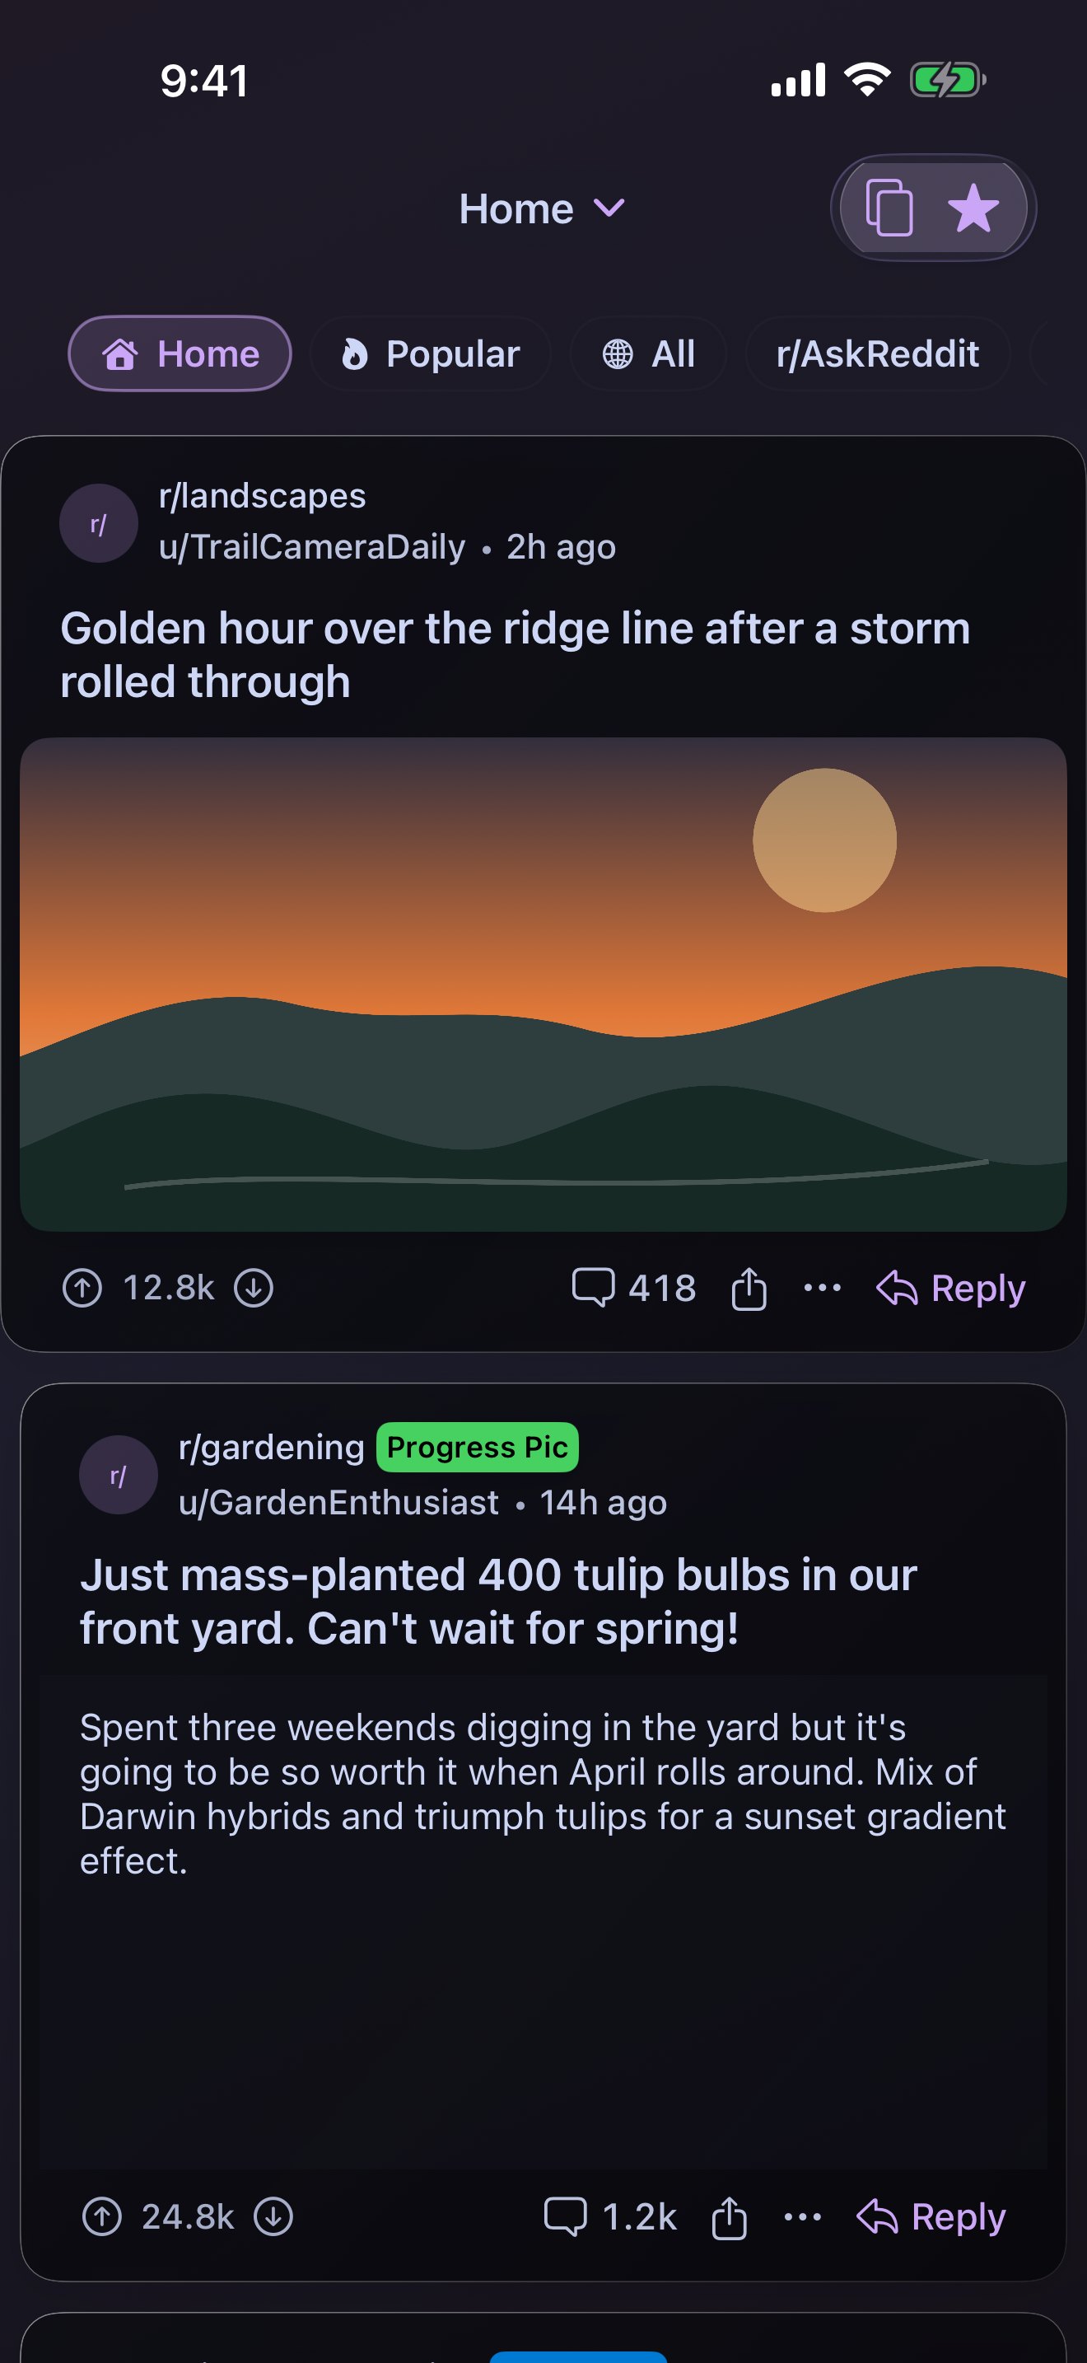
Task: Expand the landscape post's more options menu
Action: point(821,1287)
